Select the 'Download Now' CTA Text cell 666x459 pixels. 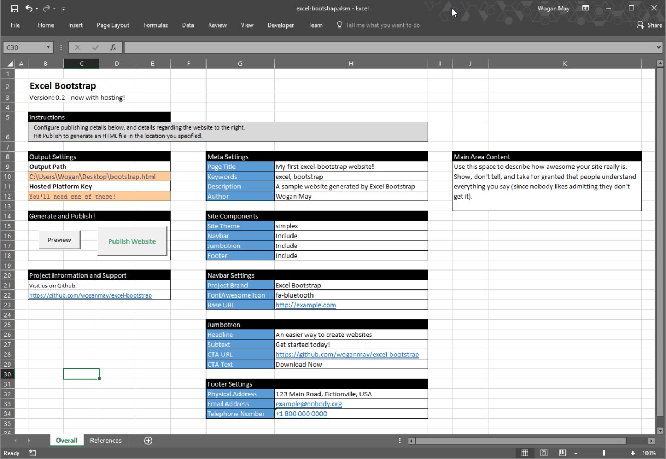[x=351, y=364]
